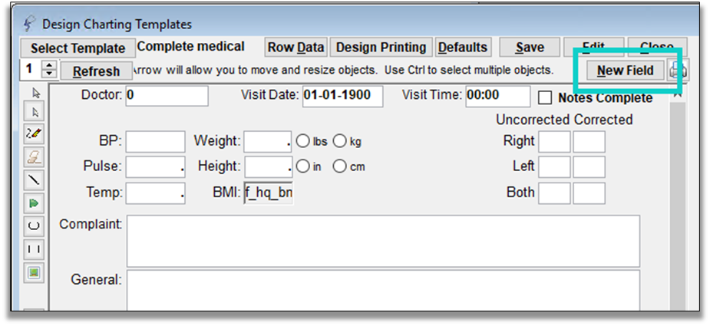The width and height of the screenshot is (710, 326).
Task: Increment the page number spinner up
Action: pos(50,66)
